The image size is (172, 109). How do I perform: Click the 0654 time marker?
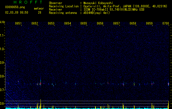point(68,23)
